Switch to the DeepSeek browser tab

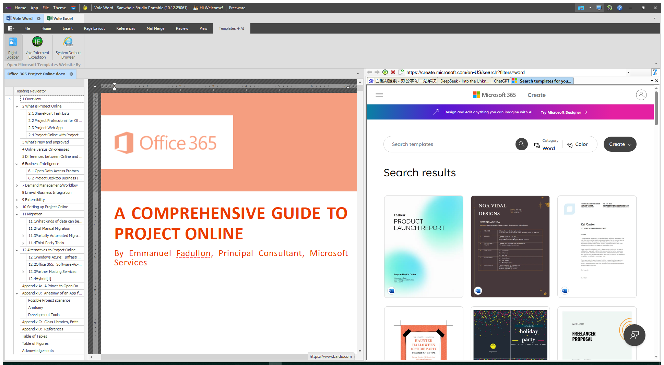coord(465,81)
